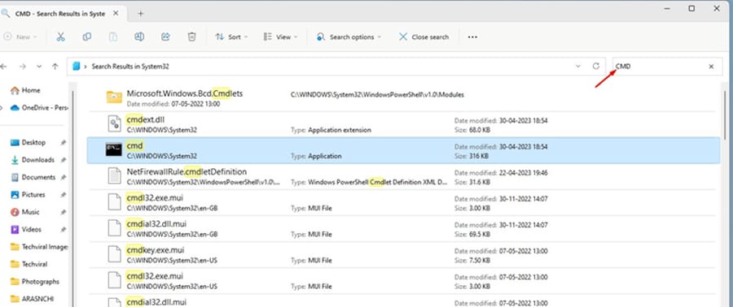This screenshot has width=733, height=307.
Task: Click the Pin icon beside Music
Action: (x=63, y=212)
